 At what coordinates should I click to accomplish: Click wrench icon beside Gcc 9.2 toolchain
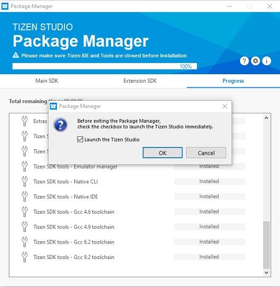pos(25,257)
